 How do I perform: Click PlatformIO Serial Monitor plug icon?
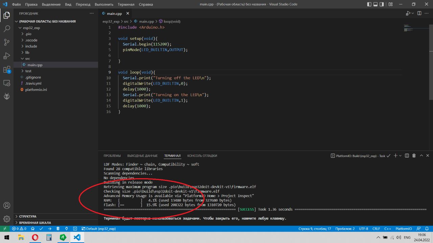[x=67, y=228]
